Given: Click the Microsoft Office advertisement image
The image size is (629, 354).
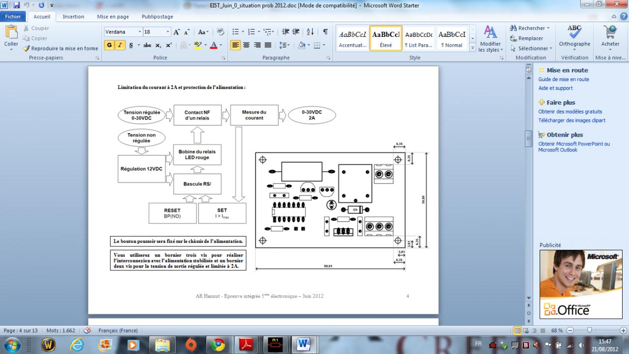Looking at the screenshot, I should click(581, 284).
